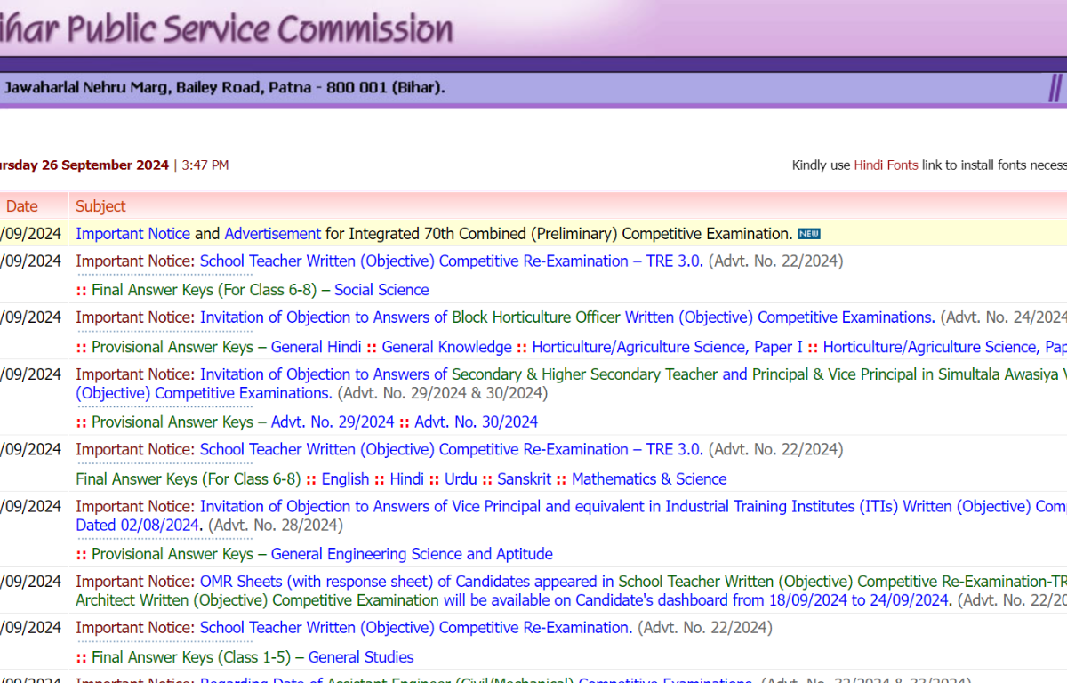Open School Teacher Re-Examination notice above General Studies keys
1067x683 pixels.
416,628
